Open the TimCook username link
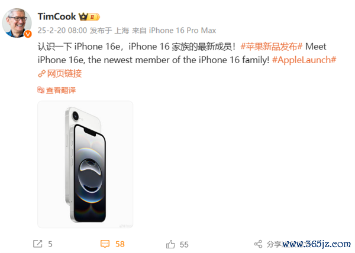This screenshot has height=253, width=355. [57, 17]
